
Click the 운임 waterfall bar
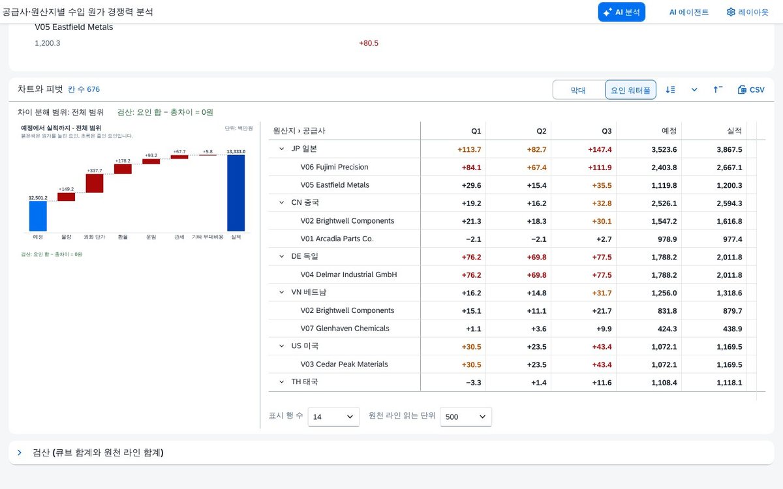point(151,161)
